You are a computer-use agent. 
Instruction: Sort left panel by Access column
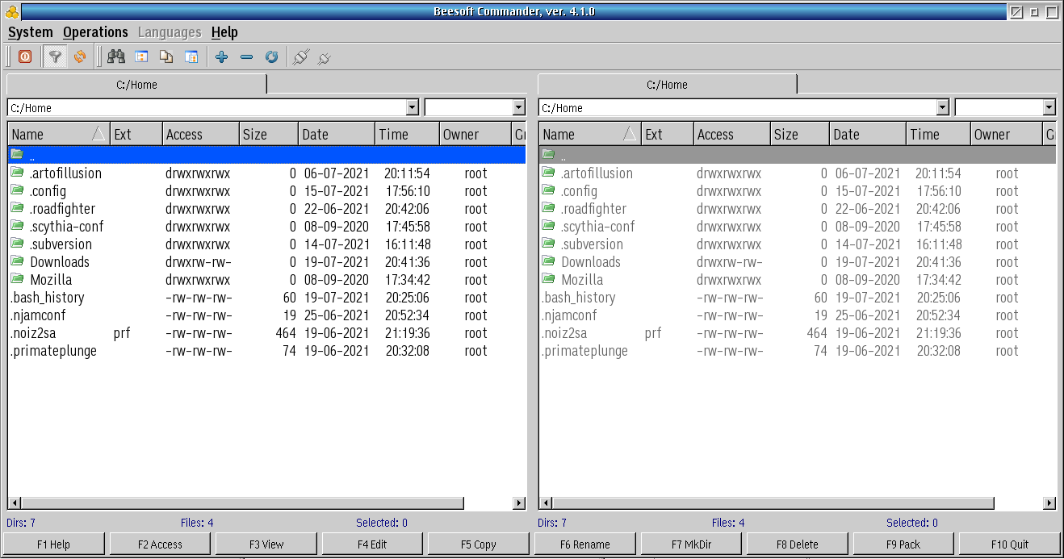pos(201,134)
